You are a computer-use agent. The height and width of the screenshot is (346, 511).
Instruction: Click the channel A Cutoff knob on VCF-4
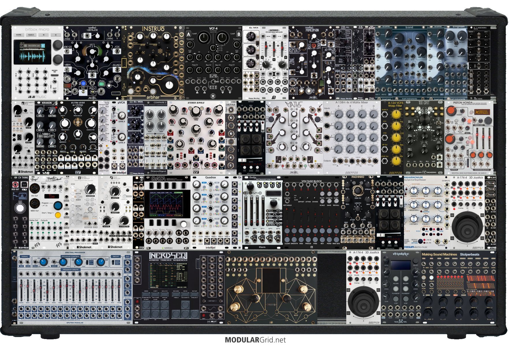(204, 37)
